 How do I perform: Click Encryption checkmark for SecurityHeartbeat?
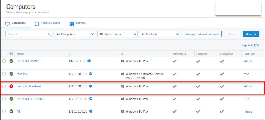pyautogui.click(x=222, y=86)
